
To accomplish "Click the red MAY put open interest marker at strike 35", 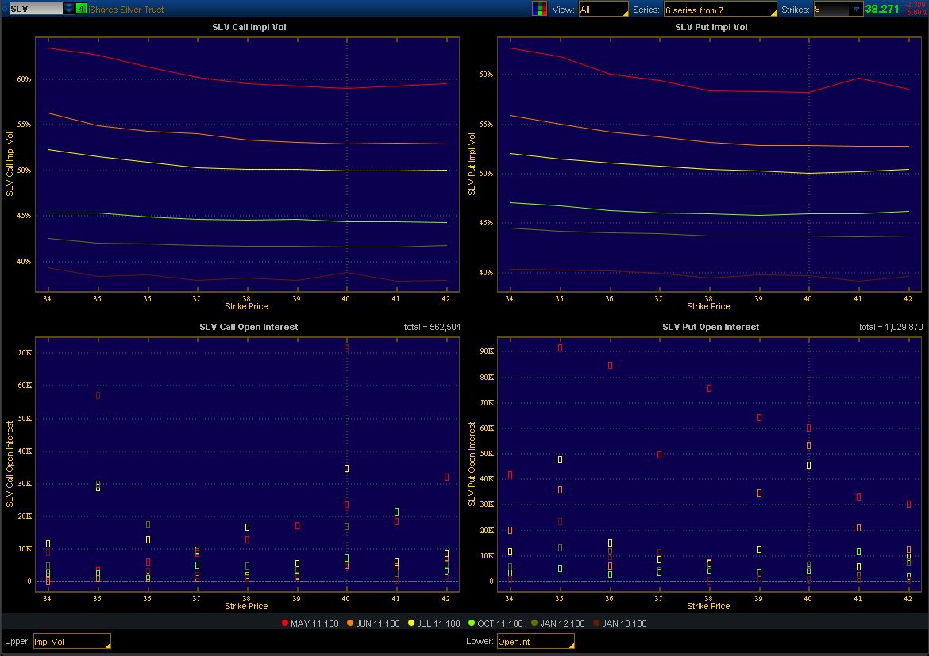I will (x=560, y=348).
